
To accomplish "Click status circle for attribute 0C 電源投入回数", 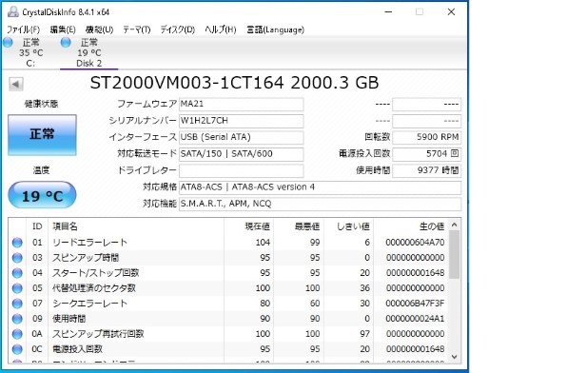I will 17,349.
